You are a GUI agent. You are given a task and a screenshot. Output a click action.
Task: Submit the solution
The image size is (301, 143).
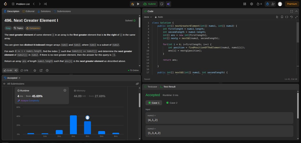pyautogui.click(x=149, y=4)
